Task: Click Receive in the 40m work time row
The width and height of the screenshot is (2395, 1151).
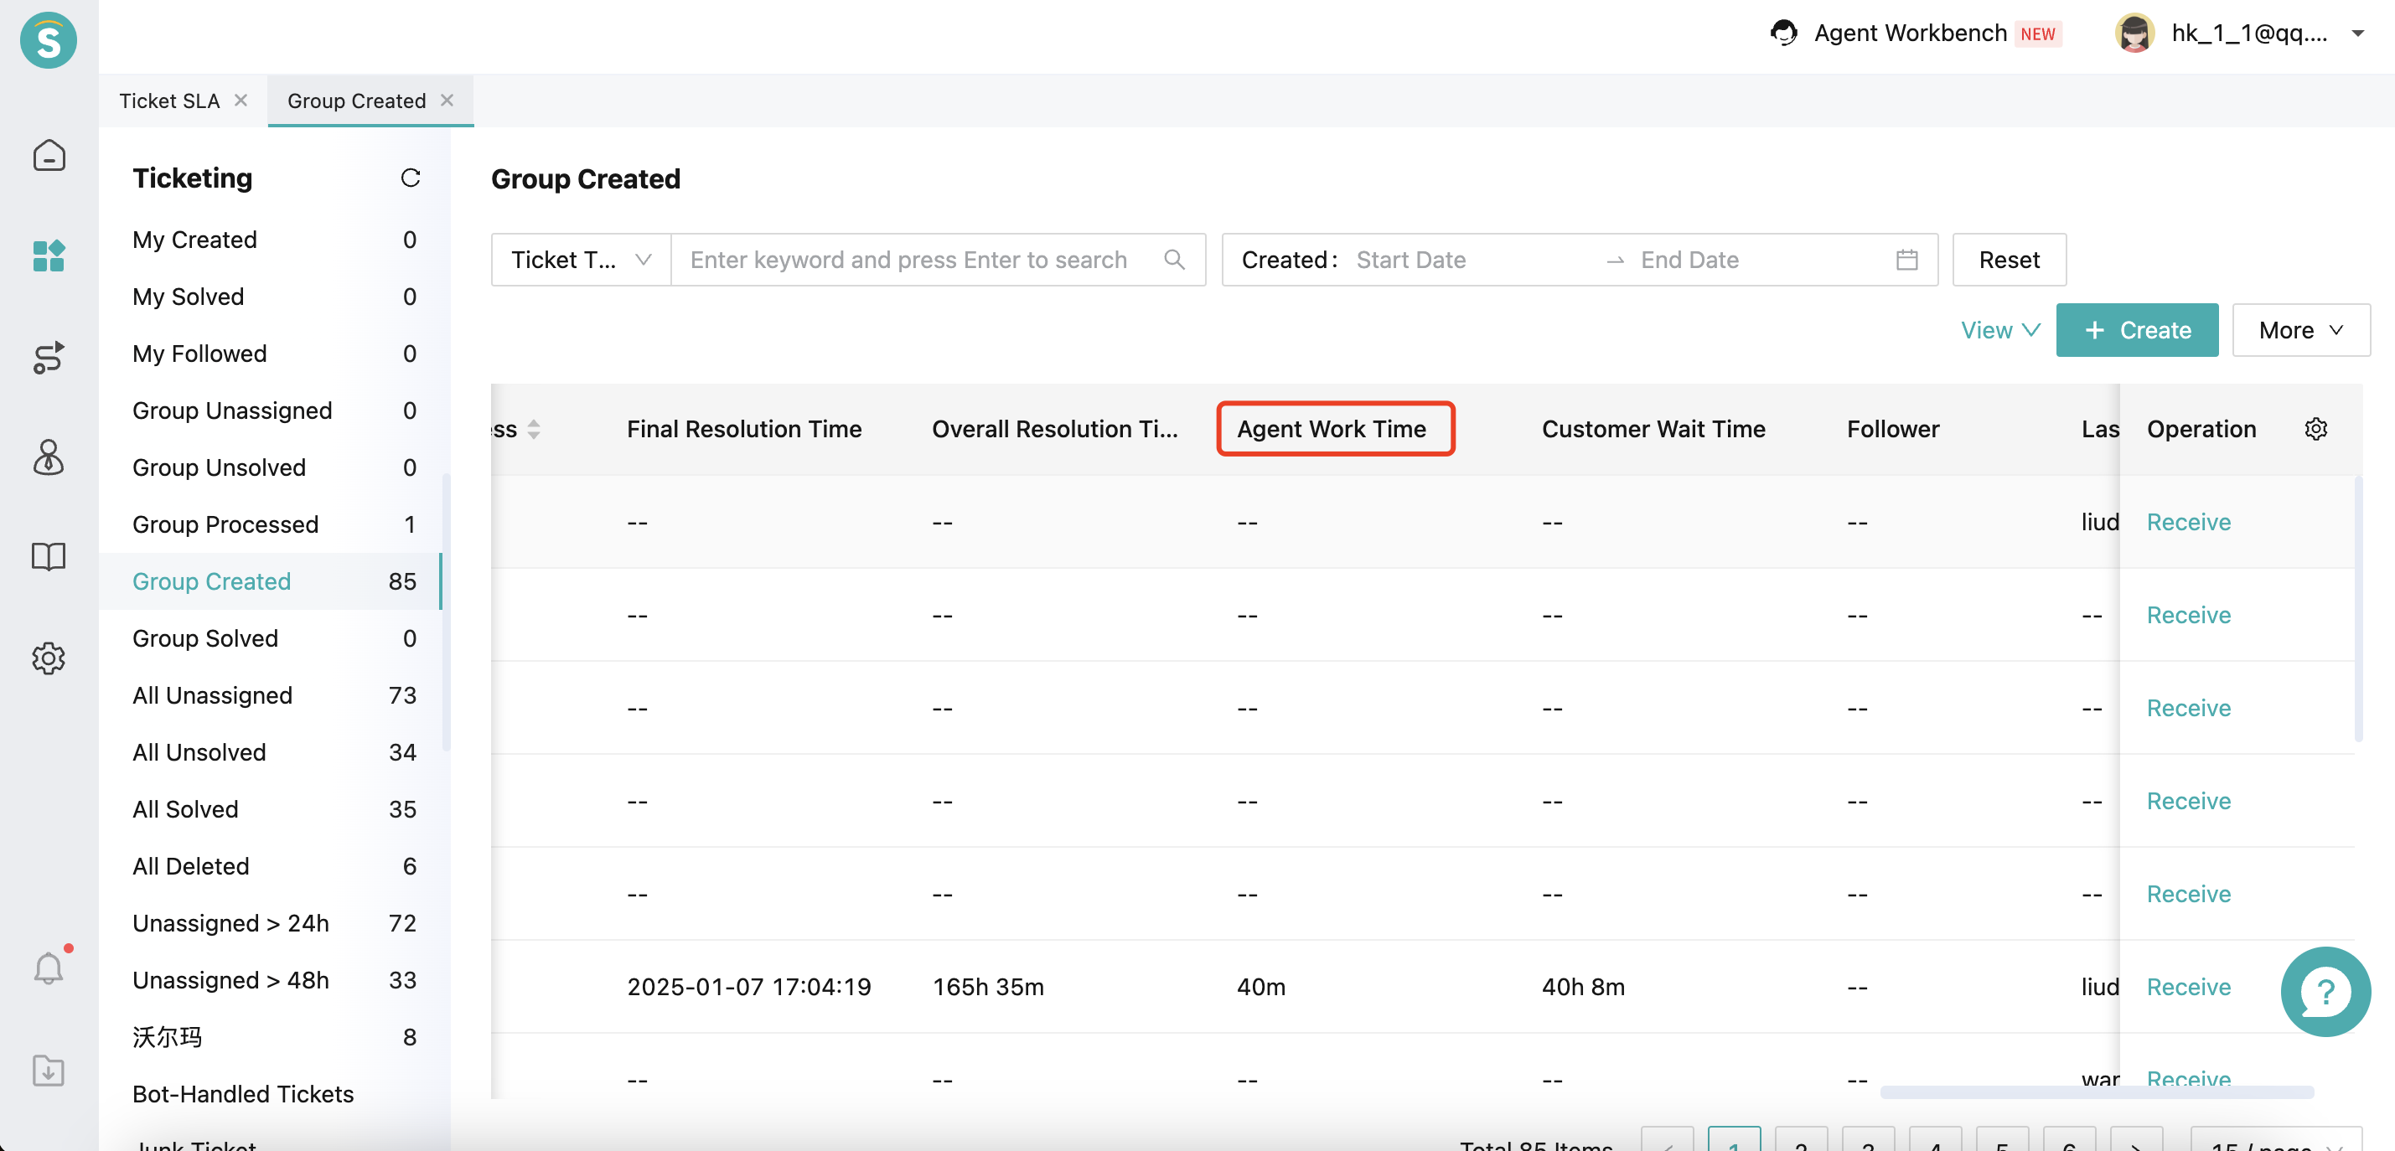Action: tap(2189, 987)
